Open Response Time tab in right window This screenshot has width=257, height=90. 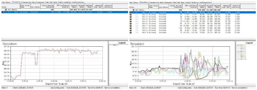coord(170,2)
